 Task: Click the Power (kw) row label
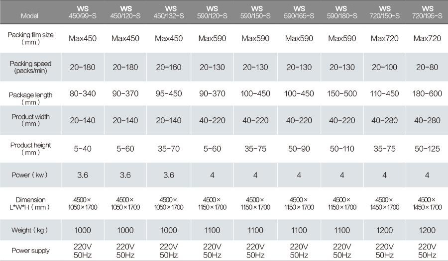click(29, 175)
